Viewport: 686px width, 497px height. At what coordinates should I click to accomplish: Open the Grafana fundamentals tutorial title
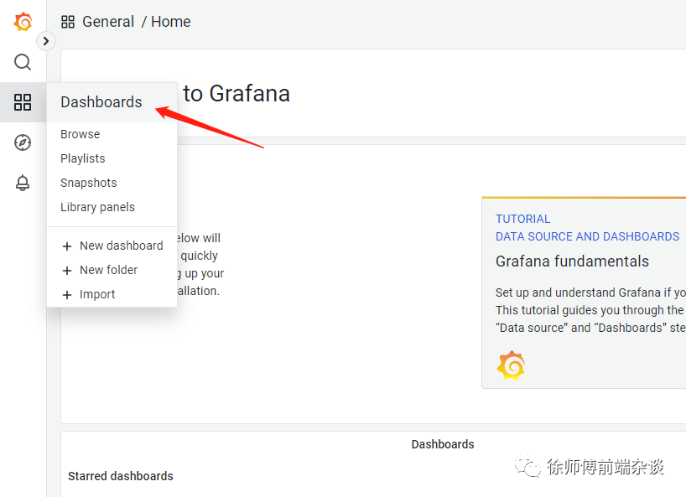point(572,261)
